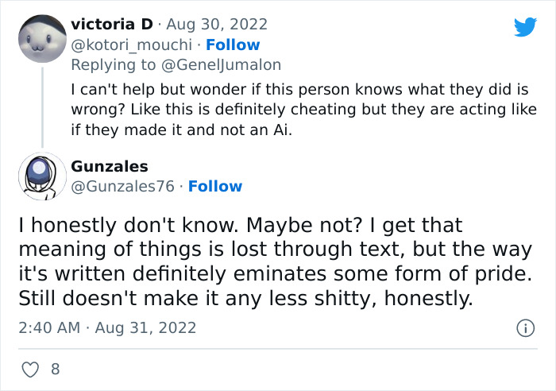Screen dimensions: 556x391
Task: Open the Gunzales display name
Action: click(x=109, y=166)
